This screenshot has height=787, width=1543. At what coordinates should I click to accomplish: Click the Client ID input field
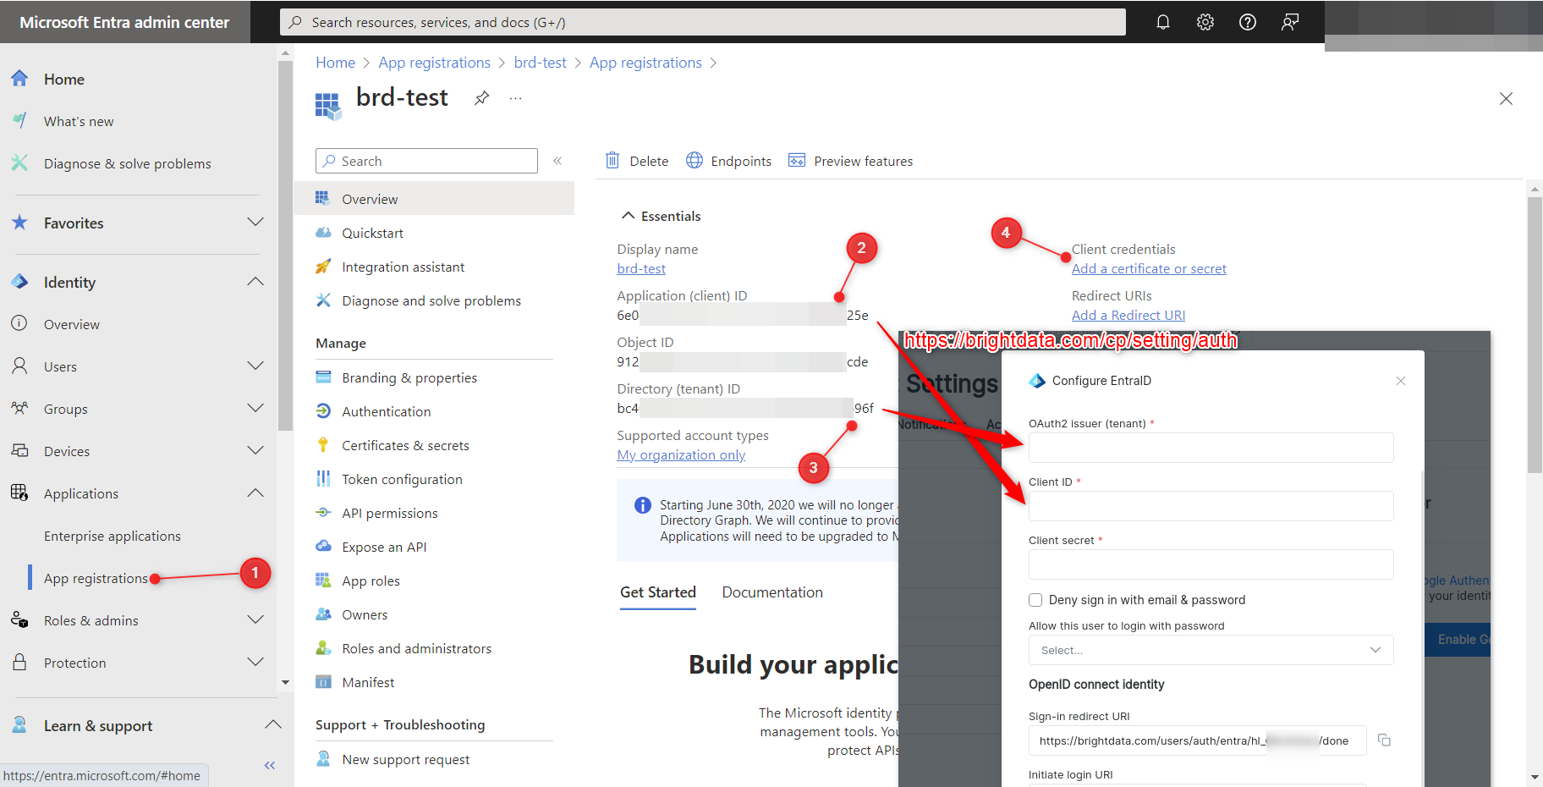pyautogui.click(x=1211, y=506)
